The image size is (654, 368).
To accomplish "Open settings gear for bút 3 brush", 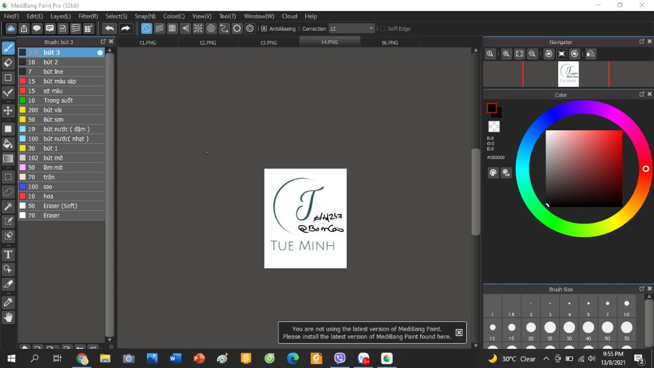I will [x=100, y=52].
